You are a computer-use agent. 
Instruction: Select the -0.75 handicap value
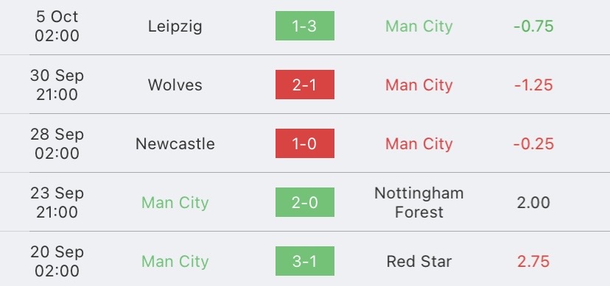(533, 26)
